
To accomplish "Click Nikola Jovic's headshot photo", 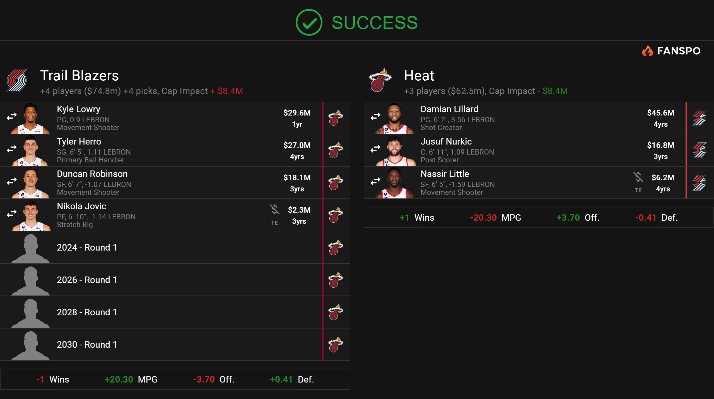I will coord(31,215).
